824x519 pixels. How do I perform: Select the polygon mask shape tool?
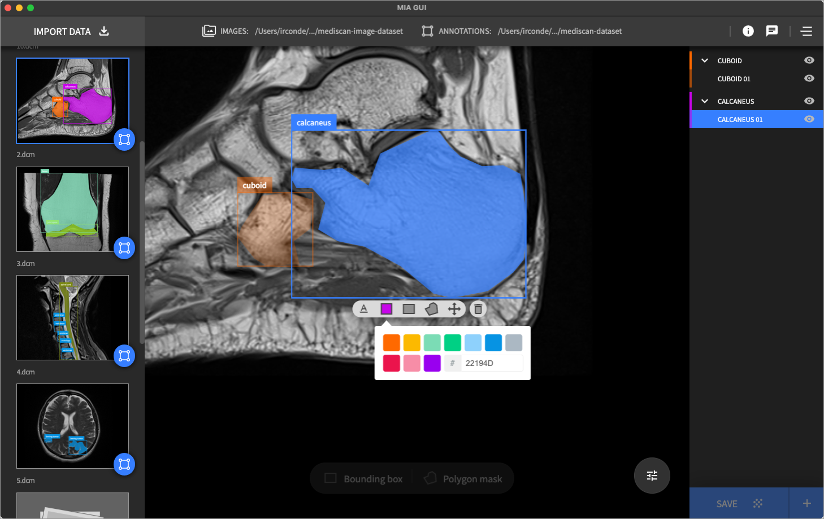click(x=431, y=309)
